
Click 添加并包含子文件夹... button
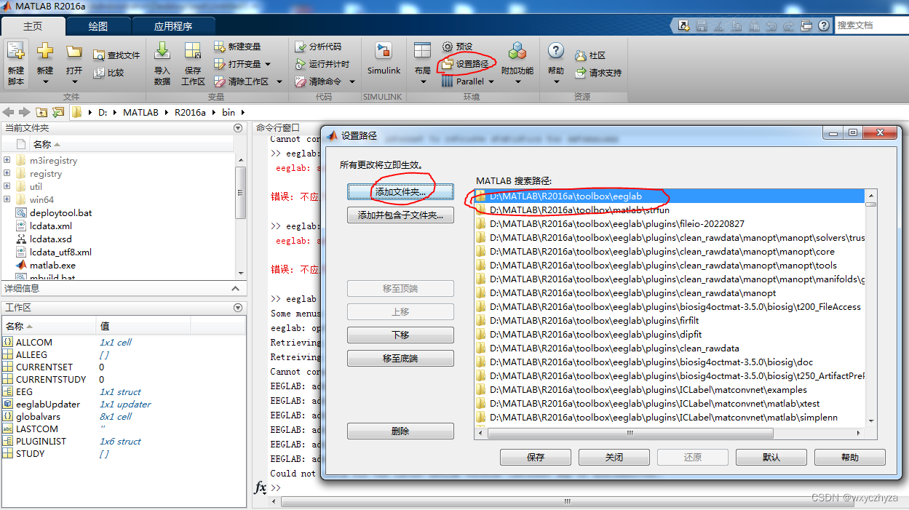pyautogui.click(x=400, y=215)
